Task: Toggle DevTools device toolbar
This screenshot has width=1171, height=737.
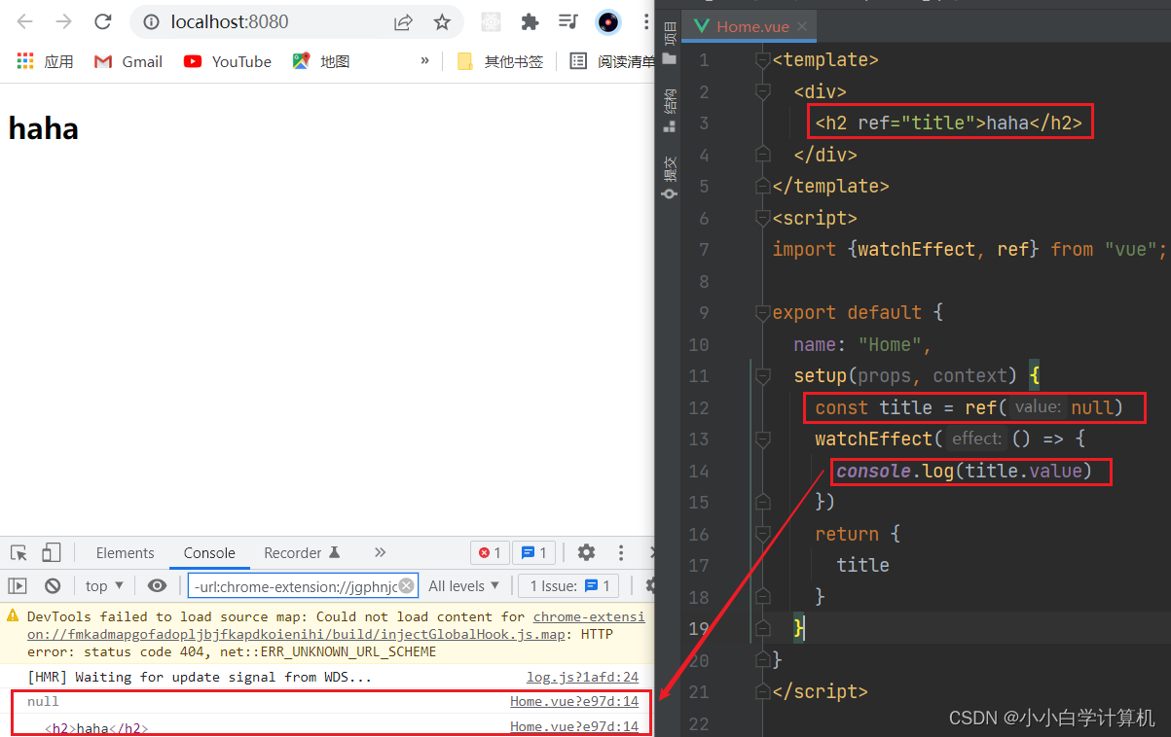Action: tap(51, 552)
